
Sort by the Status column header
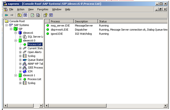click(133, 21)
